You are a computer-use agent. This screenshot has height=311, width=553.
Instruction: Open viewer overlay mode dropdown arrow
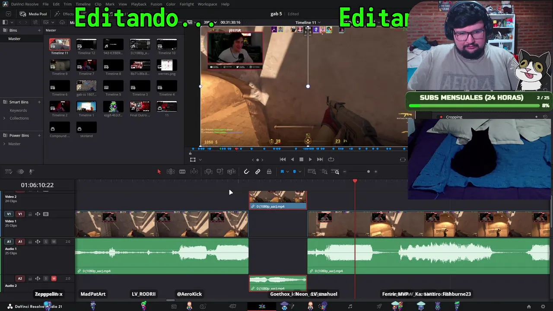pyautogui.click(x=200, y=160)
